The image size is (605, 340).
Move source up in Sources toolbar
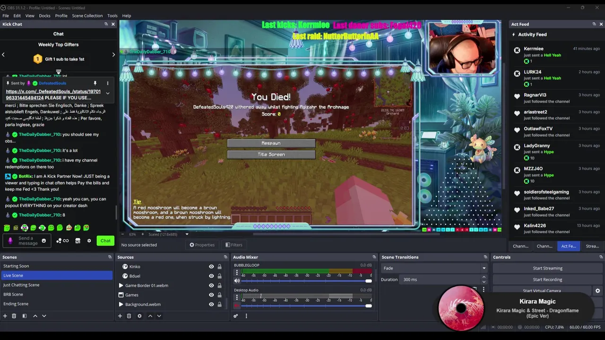coord(150,316)
